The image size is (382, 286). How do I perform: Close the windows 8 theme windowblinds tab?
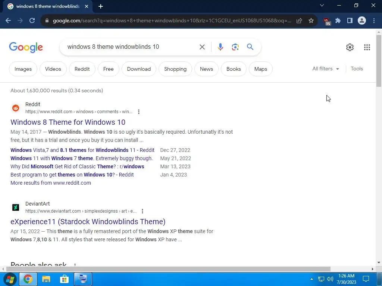(x=87, y=6)
